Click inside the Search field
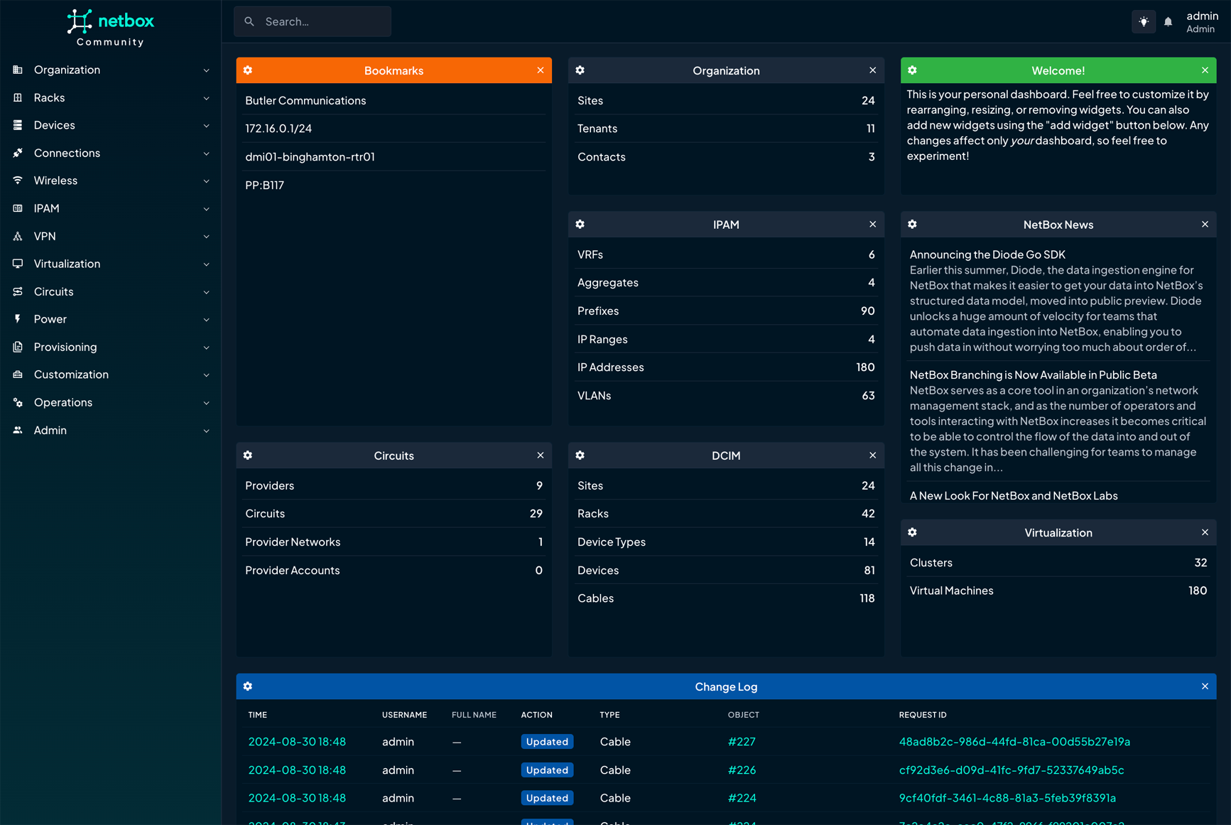The height and width of the screenshot is (825, 1231). click(313, 21)
